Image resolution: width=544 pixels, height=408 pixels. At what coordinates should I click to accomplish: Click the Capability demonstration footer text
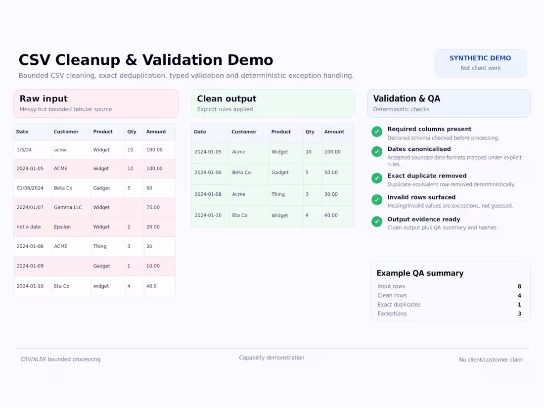(272, 358)
